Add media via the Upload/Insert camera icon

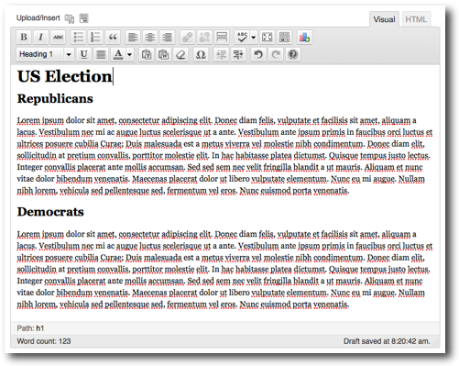70,18
